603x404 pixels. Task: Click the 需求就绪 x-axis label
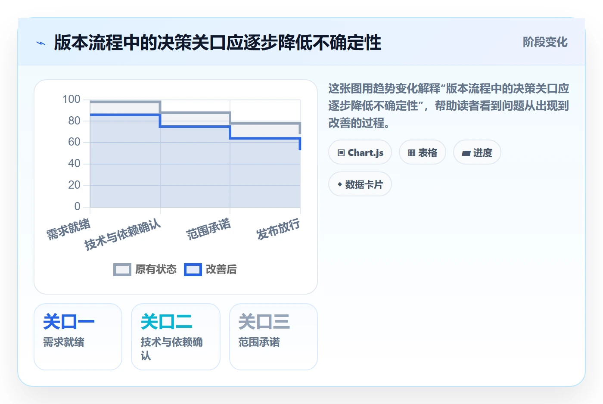click(x=68, y=229)
